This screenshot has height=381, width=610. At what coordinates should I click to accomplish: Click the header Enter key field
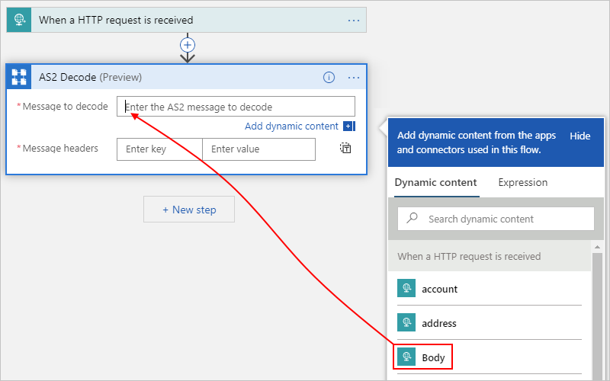[x=159, y=149]
